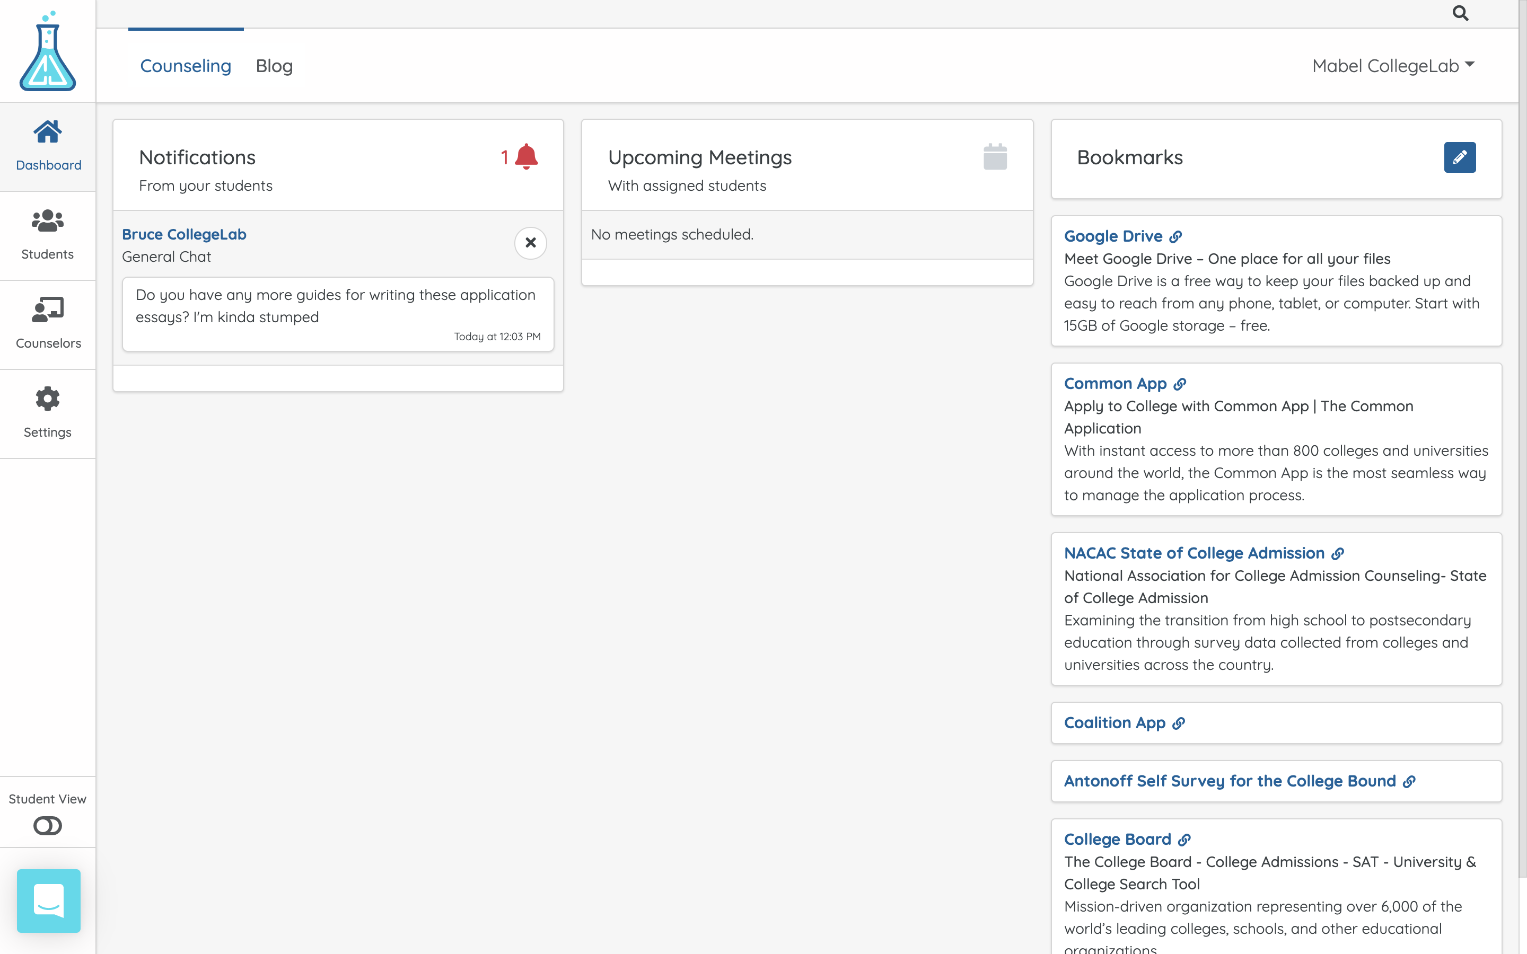
Task: Open the Counselors section
Action: pos(48,324)
